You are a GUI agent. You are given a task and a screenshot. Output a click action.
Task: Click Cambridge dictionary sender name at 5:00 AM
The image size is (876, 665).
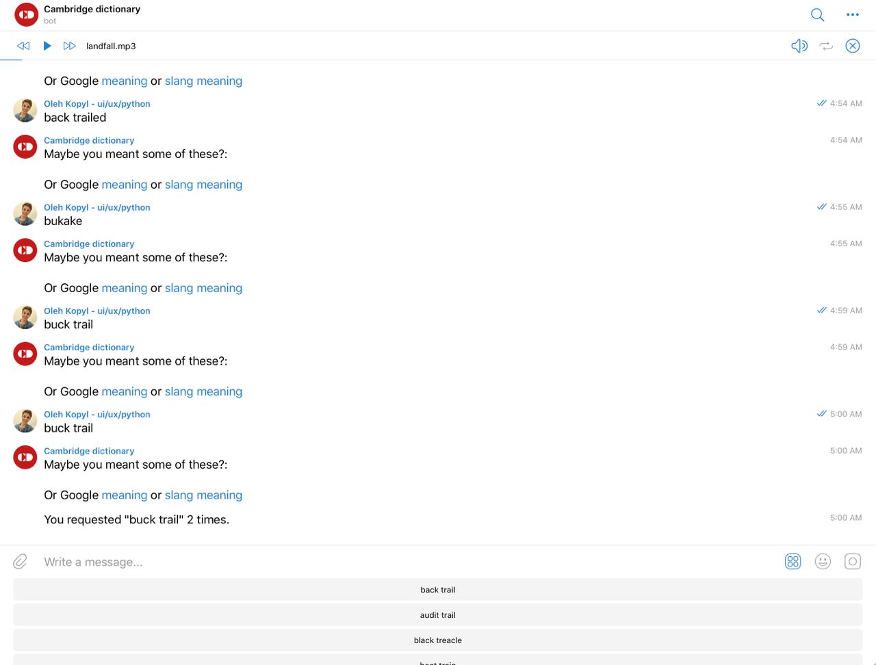point(89,451)
